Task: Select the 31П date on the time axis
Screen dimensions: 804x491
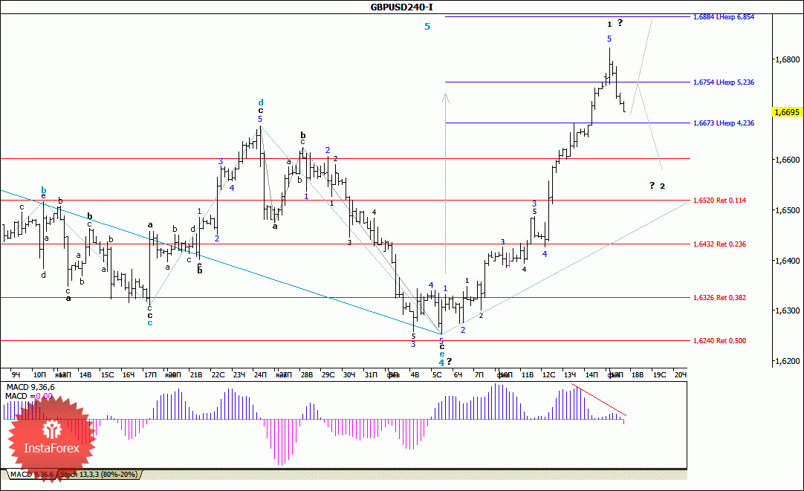Action: click(x=371, y=375)
